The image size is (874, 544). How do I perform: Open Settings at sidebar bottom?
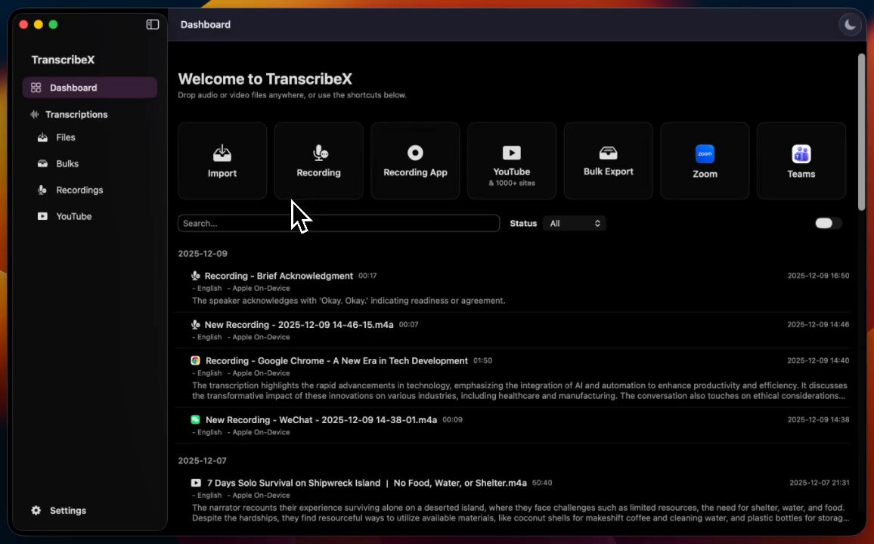67,511
